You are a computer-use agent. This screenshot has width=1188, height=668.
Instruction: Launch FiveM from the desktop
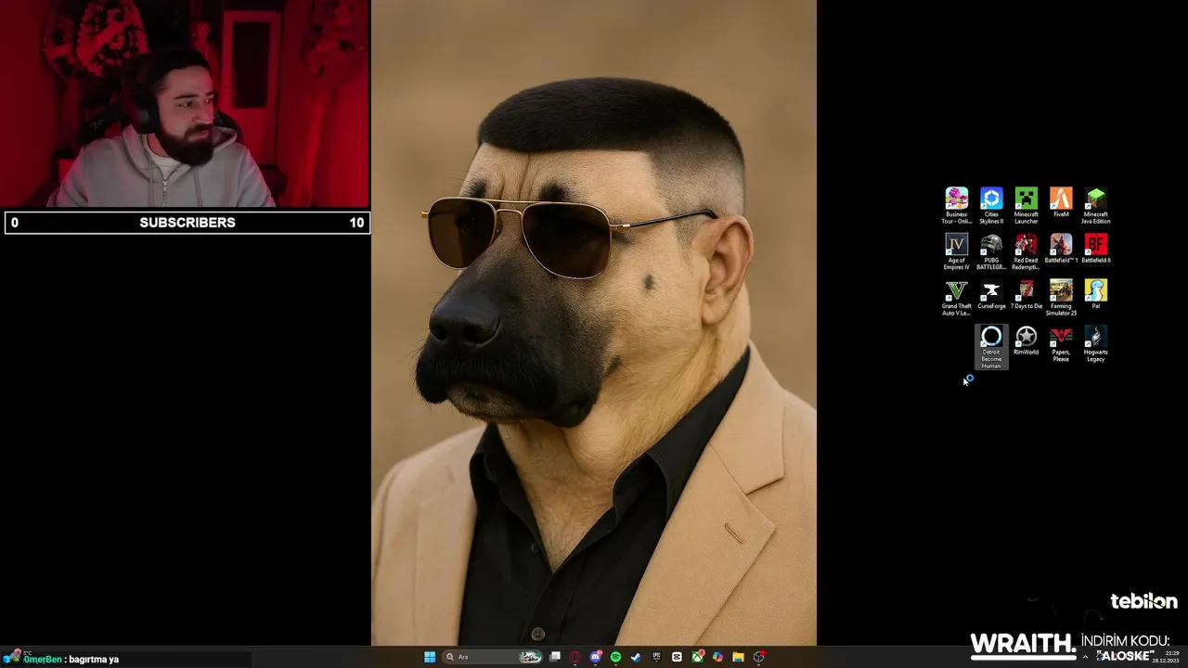[1061, 202]
